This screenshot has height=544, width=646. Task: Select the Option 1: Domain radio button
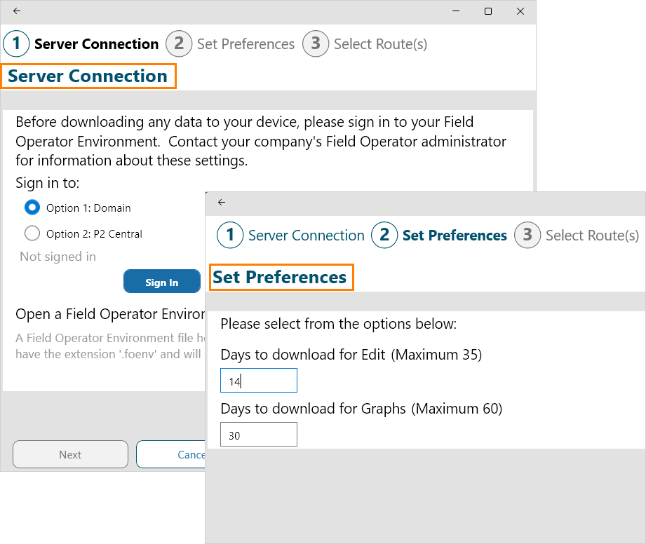[32, 208]
